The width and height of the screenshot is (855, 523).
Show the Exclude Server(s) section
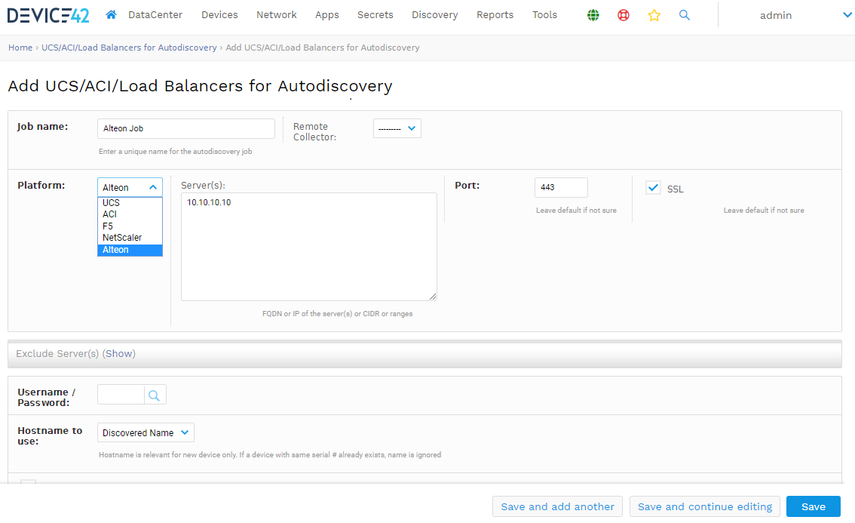tap(119, 352)
